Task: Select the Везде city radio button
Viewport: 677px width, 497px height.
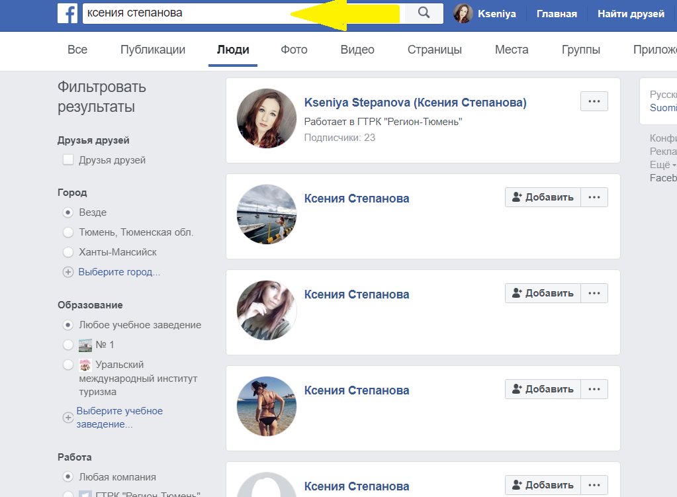Action: (68, 212)
